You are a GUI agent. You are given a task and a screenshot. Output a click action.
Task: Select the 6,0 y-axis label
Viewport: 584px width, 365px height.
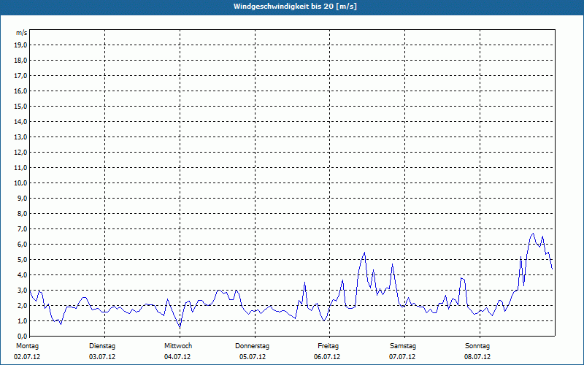(23, 245)
